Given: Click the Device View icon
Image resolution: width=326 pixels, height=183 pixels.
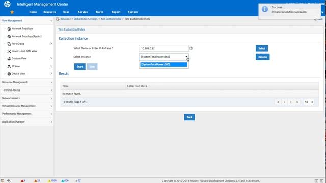Looking at the screenshot, I should click(x=9, y=74).
